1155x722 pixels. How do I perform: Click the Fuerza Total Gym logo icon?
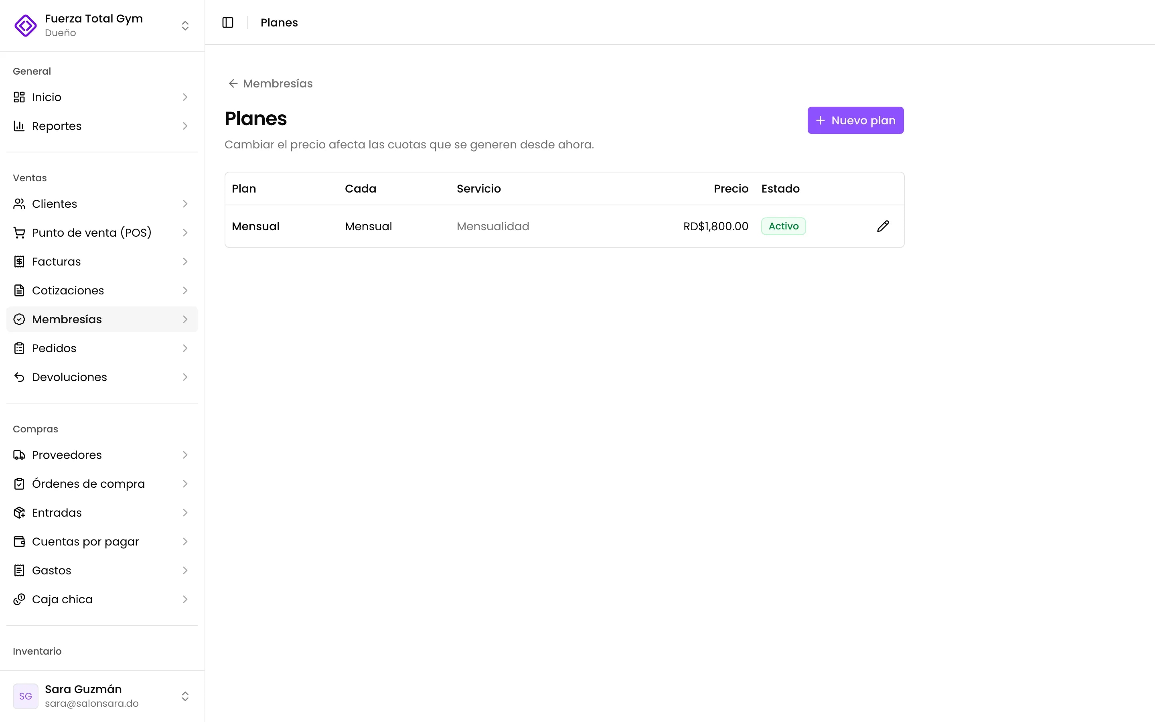pos(25,25)
